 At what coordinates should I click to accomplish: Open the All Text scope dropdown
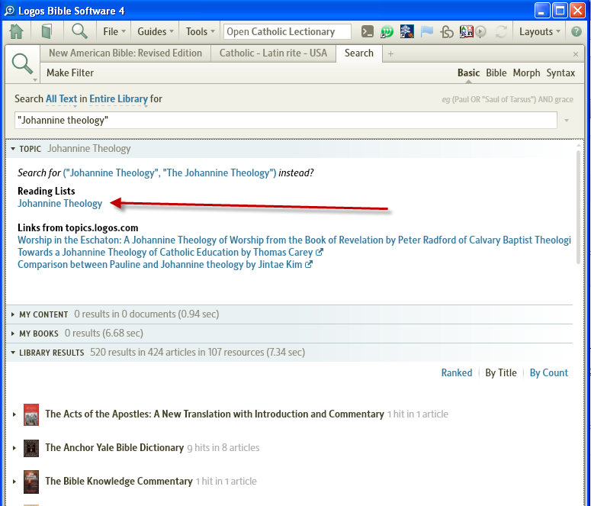pyautogui.click(x=62, y=99)
